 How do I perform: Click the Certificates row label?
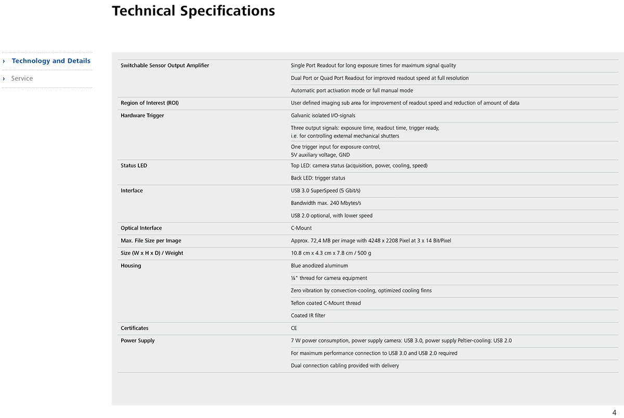click(x=135, y=328)
